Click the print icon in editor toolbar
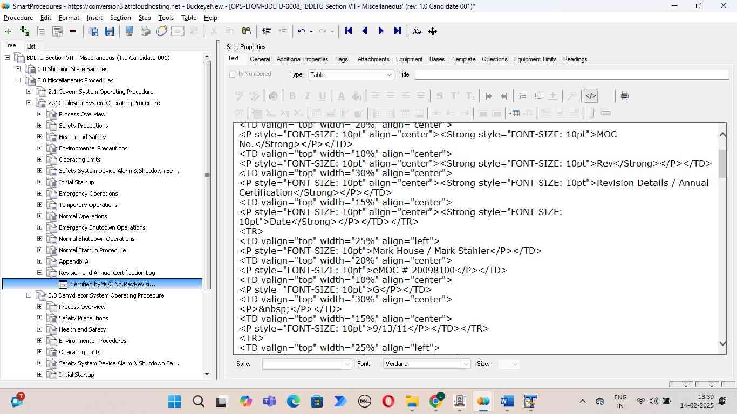737x414 pixels. click(x=624, y=96)
